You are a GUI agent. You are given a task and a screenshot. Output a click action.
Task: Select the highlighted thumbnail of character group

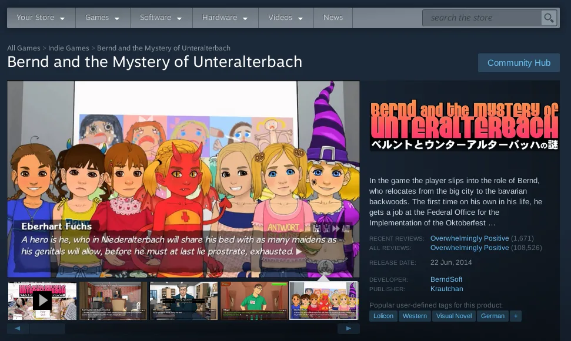pos(324,301)
